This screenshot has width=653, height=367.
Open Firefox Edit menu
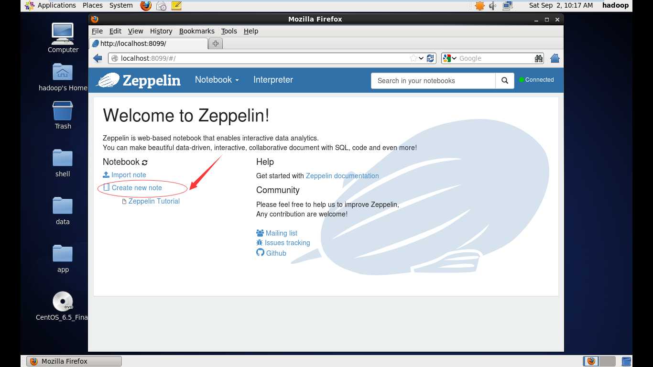(115, 31)
